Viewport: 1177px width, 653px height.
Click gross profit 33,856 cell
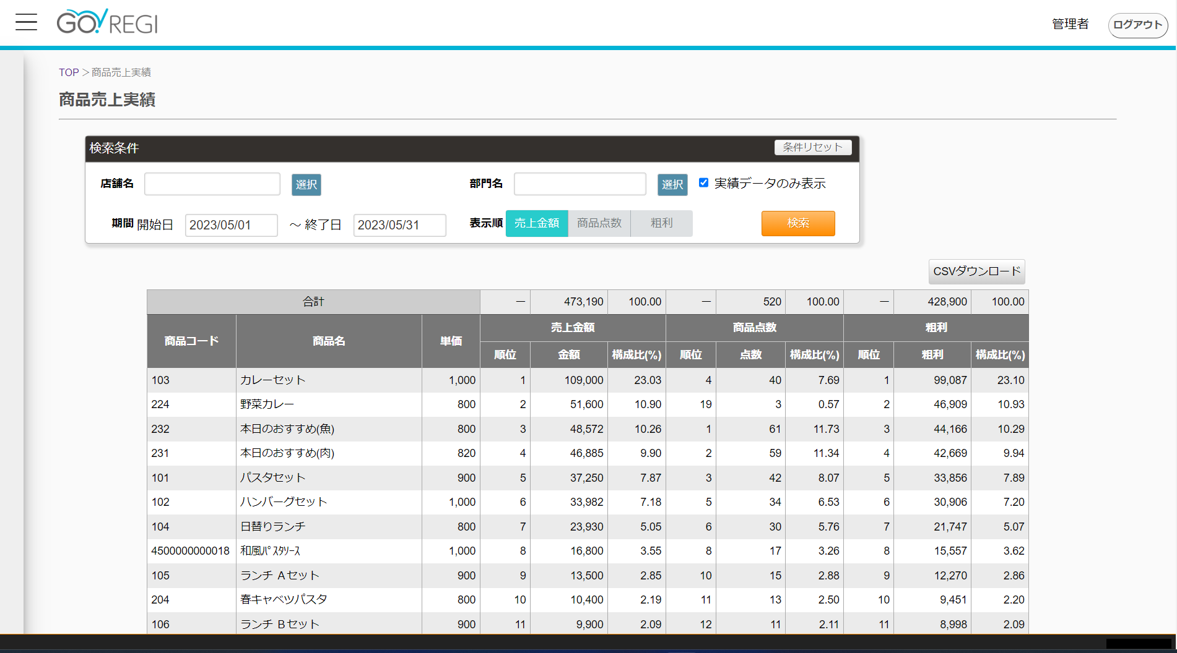[x=932, y=478]
